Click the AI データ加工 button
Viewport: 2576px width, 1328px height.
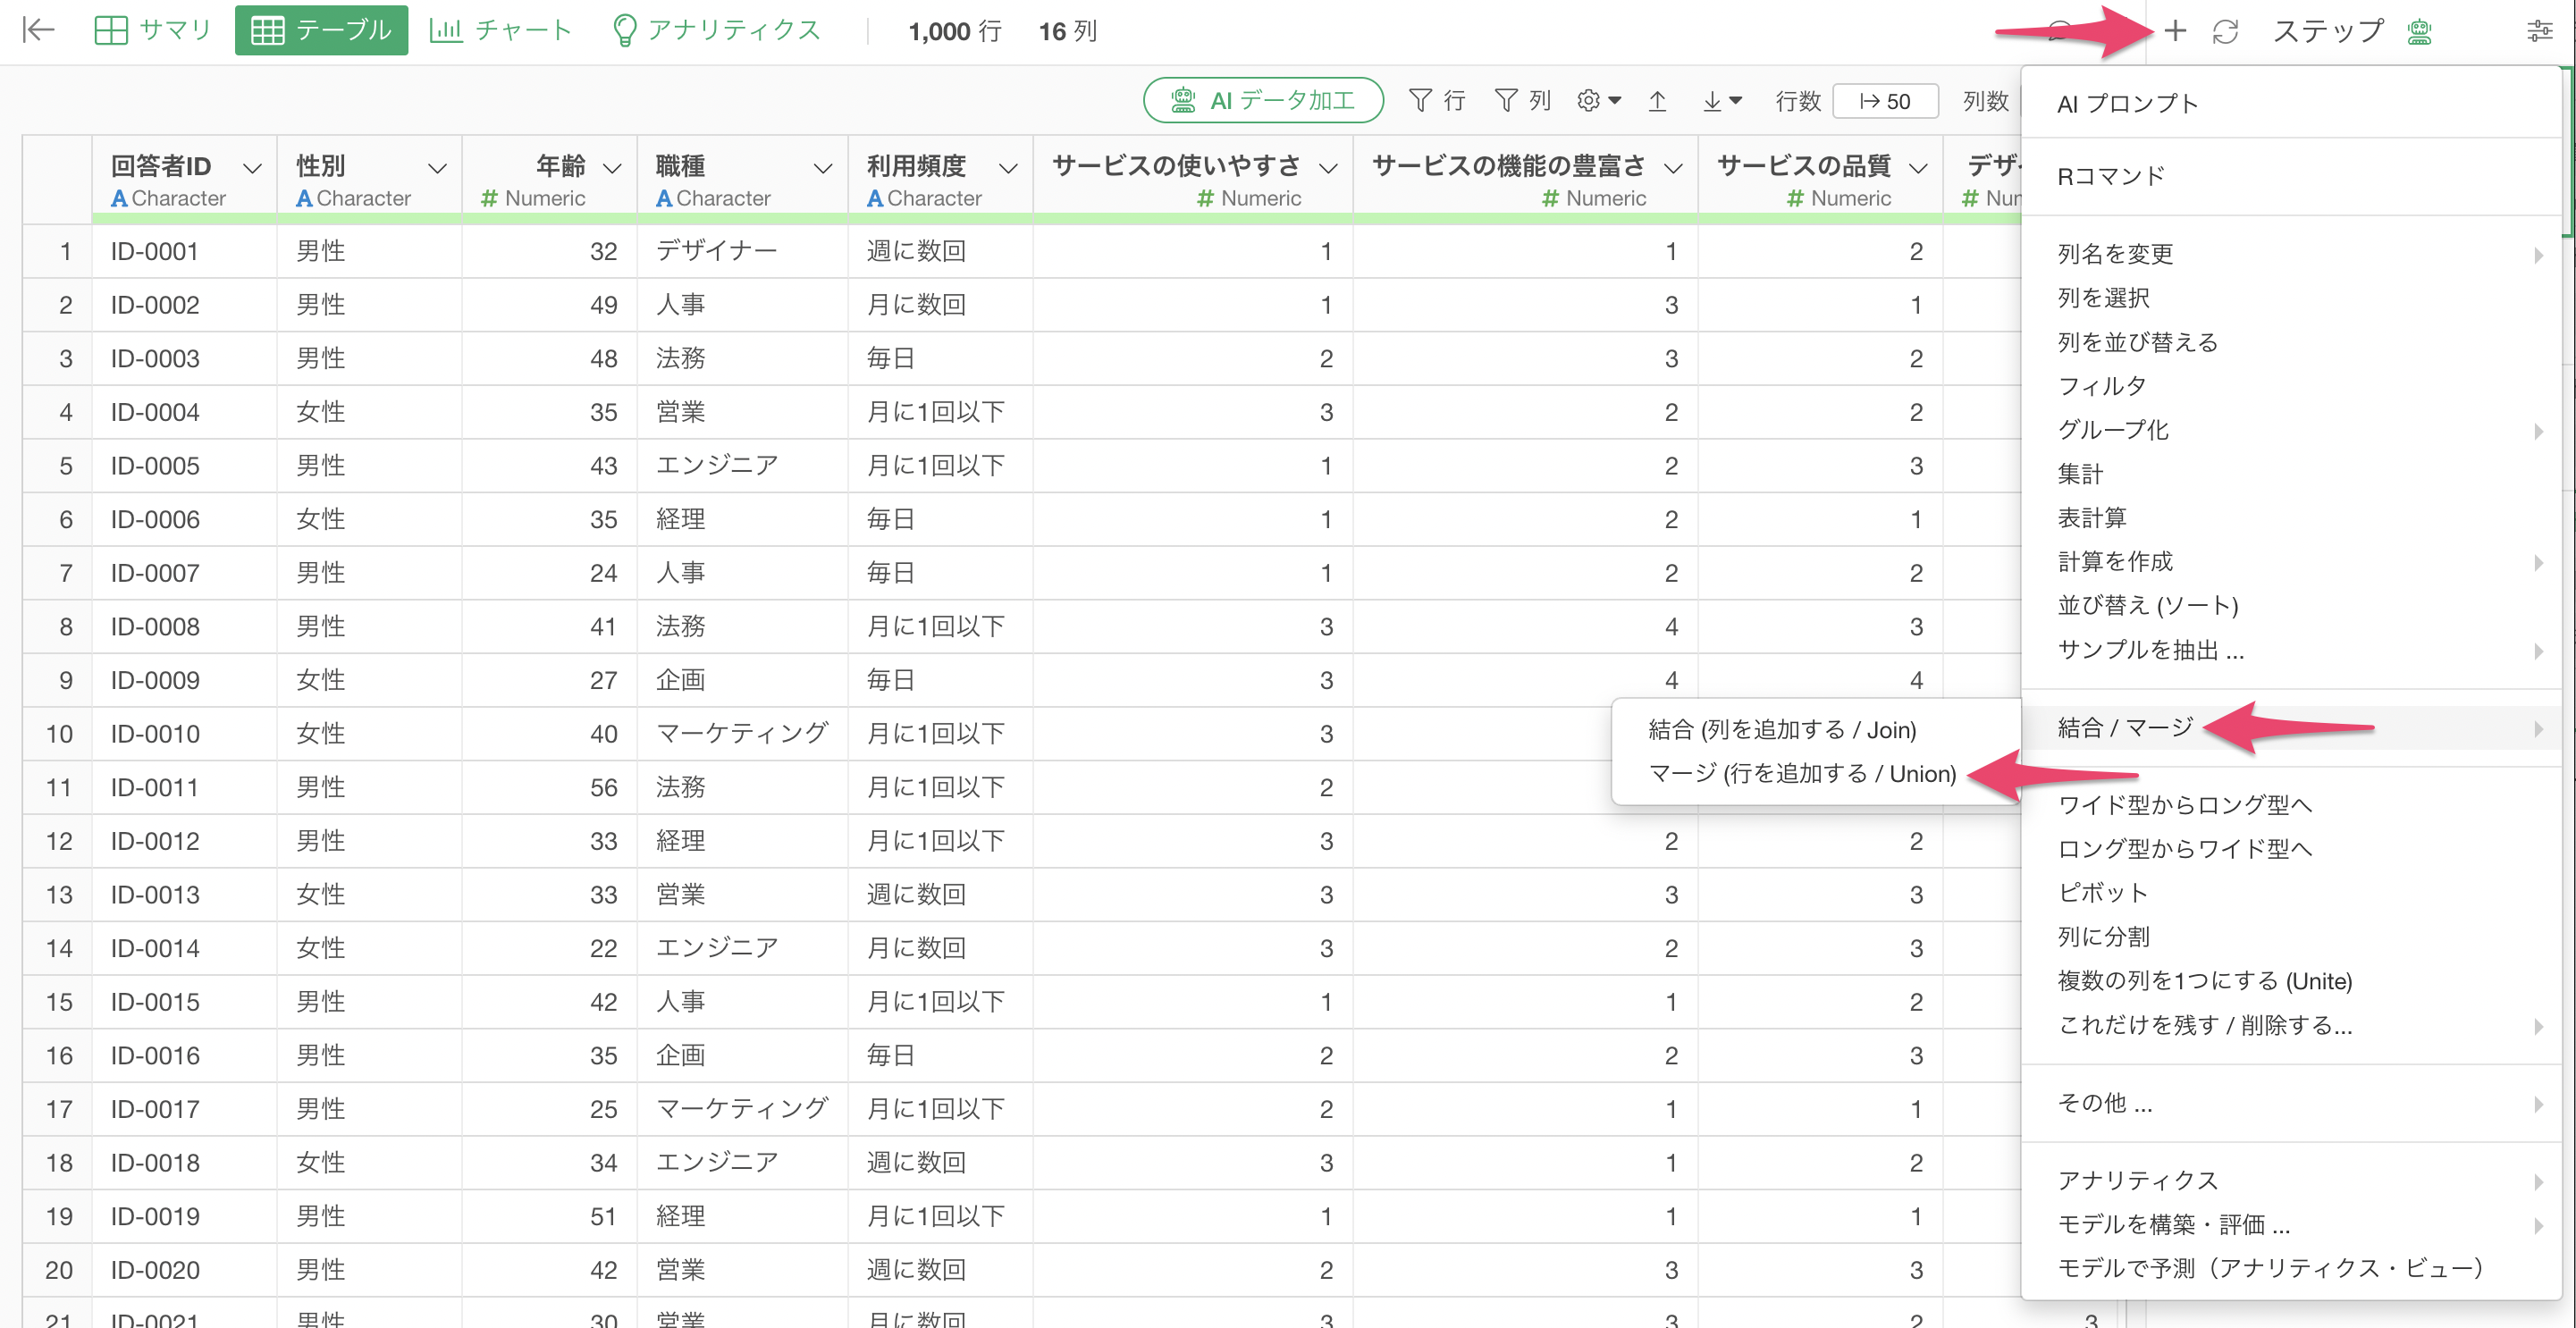[x=1263, y=101]
